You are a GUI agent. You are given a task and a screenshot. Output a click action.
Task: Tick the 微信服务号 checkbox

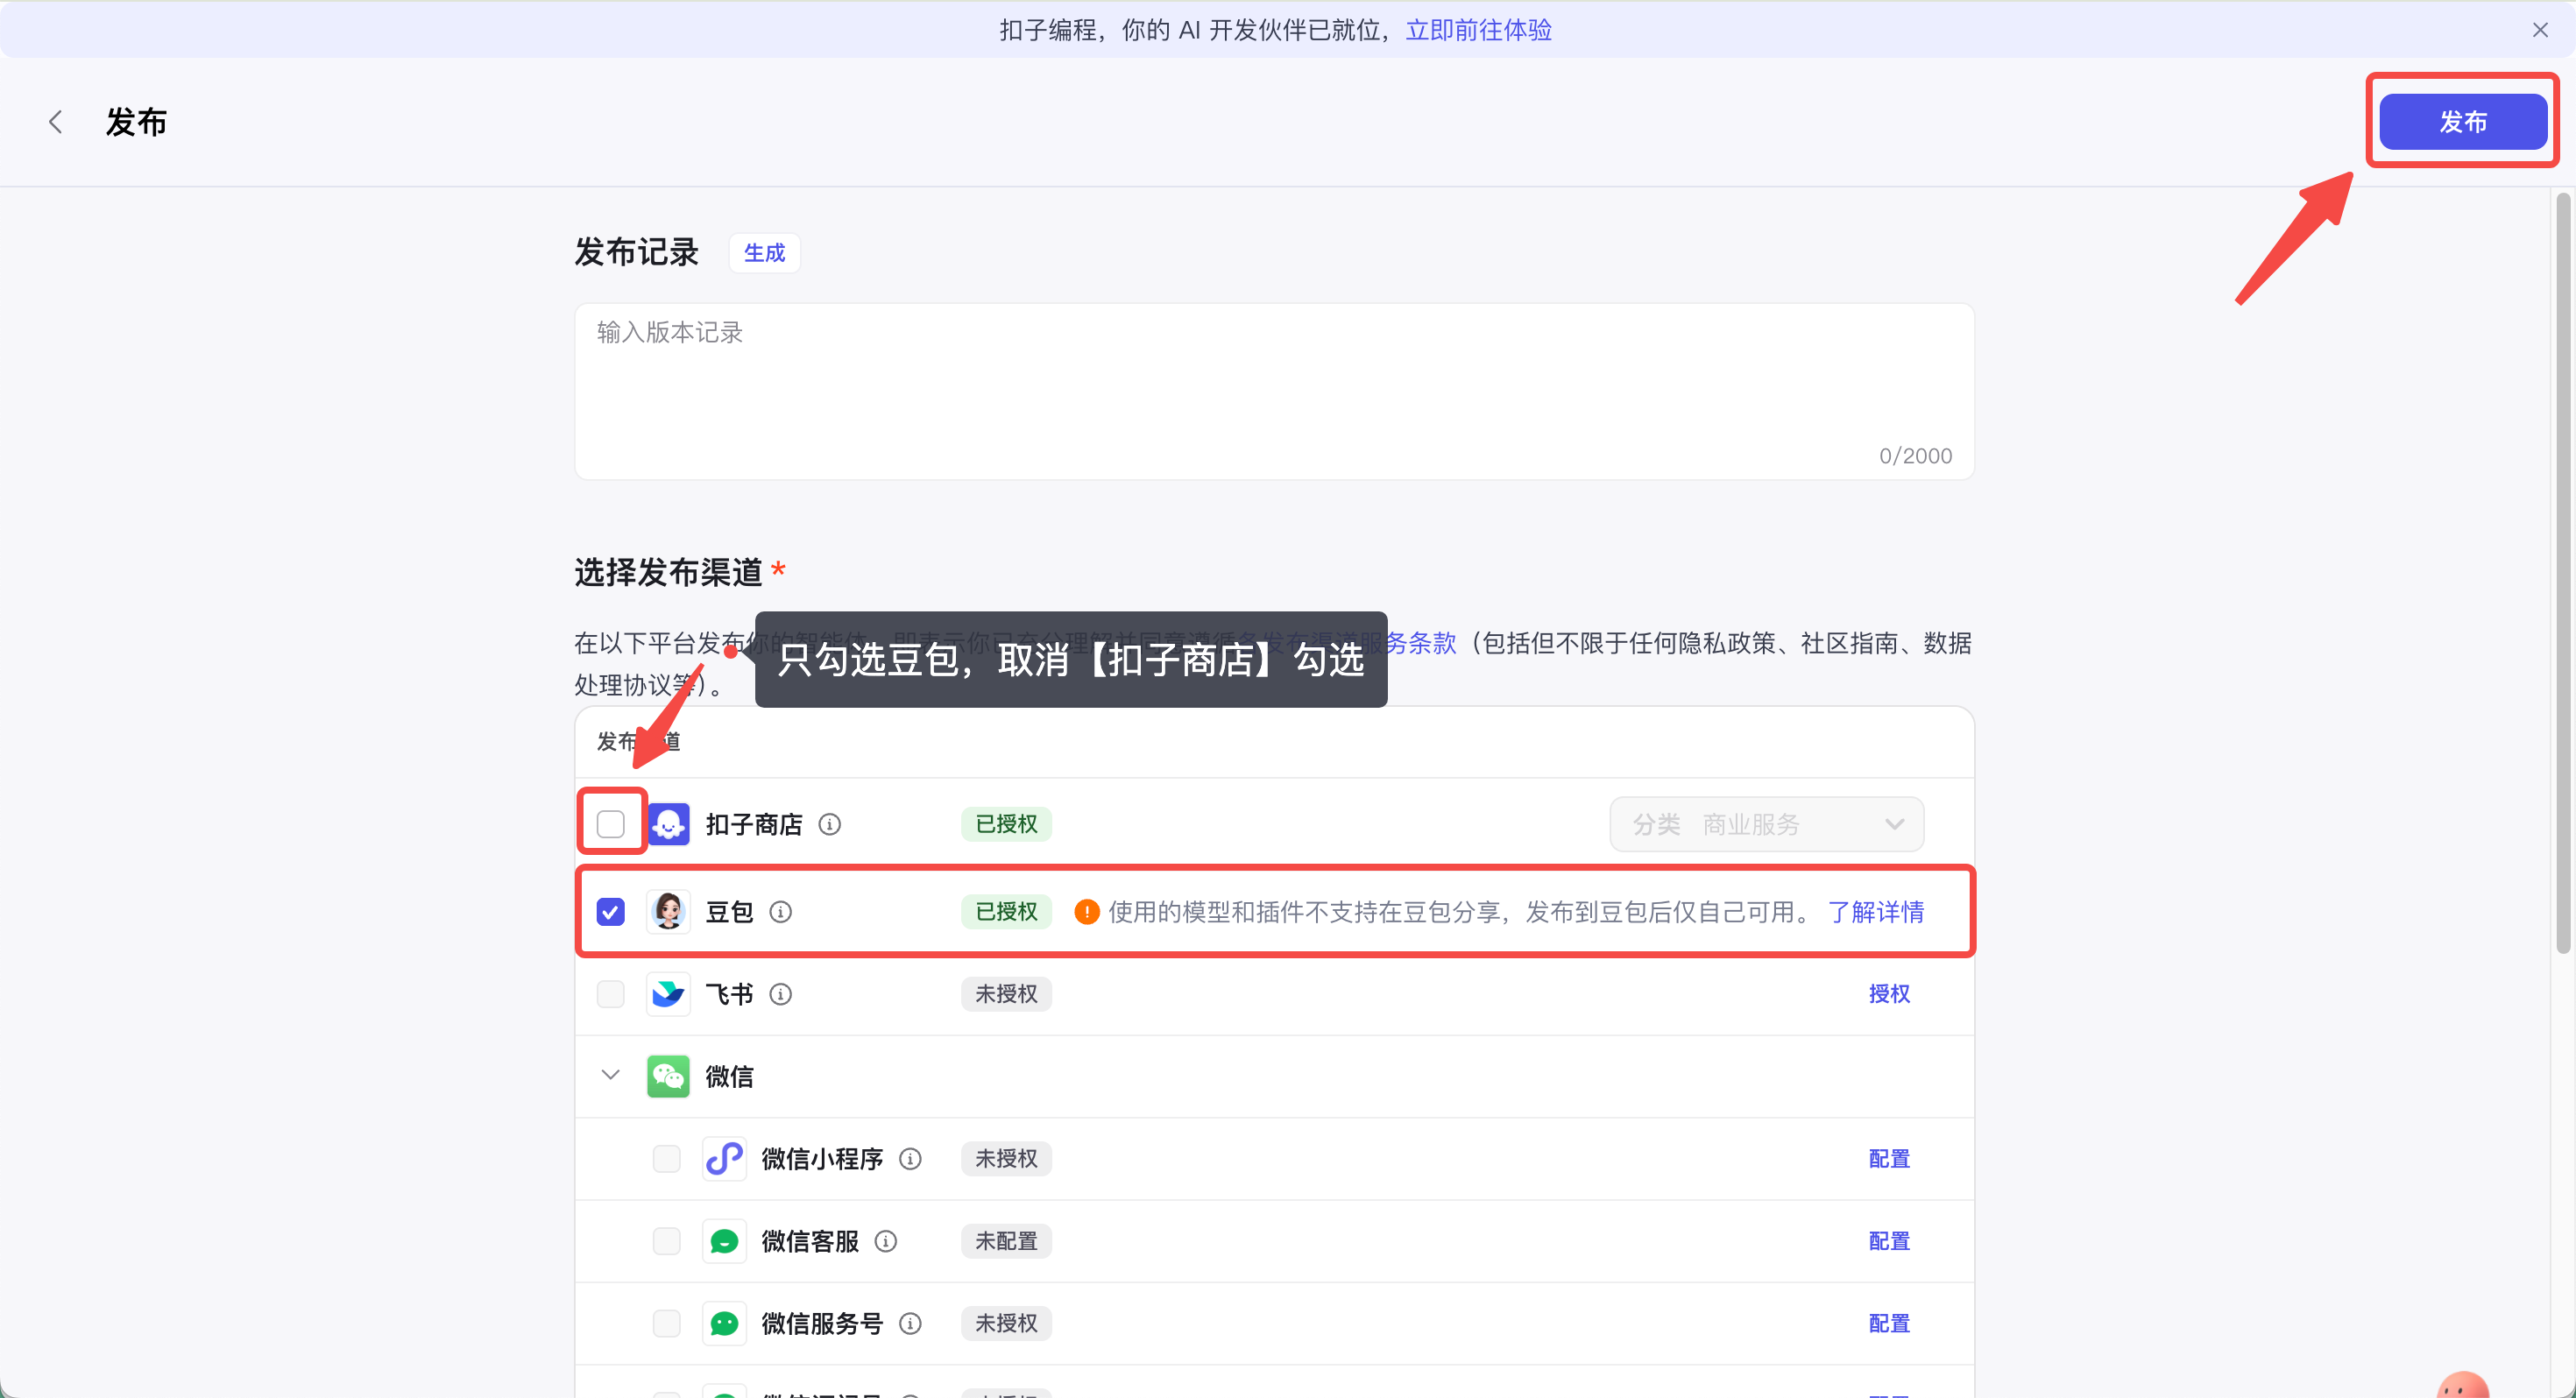tap(666, 1324)
